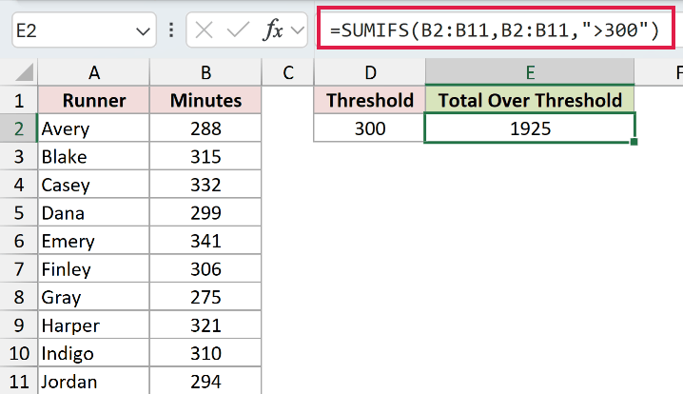
Task: Select column E header
Action: point(530,72)
